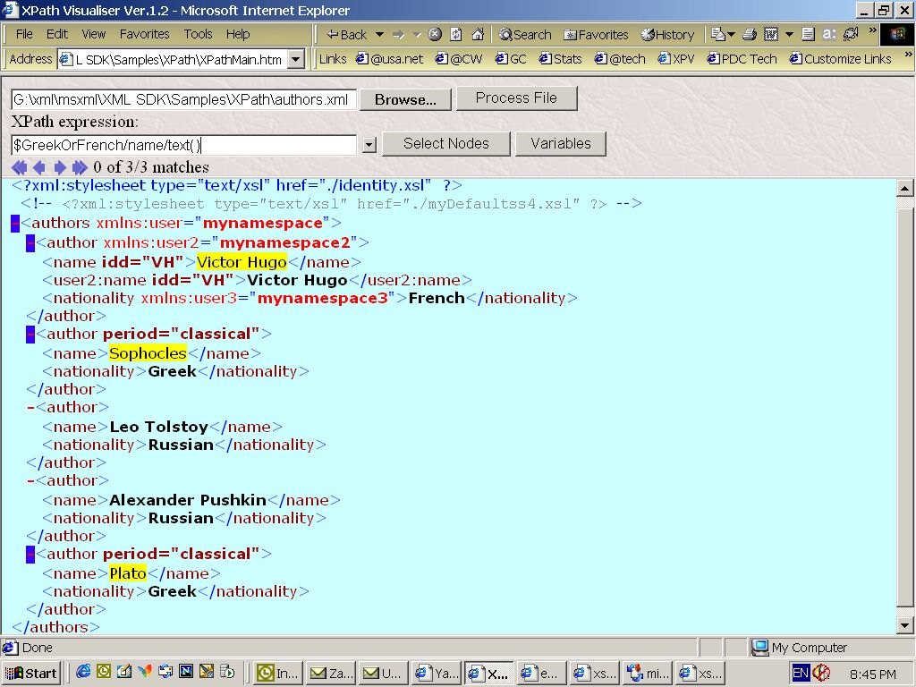Open the History pane

pos(667,35)
